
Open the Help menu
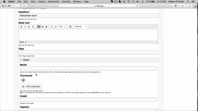tap(86, 2)
